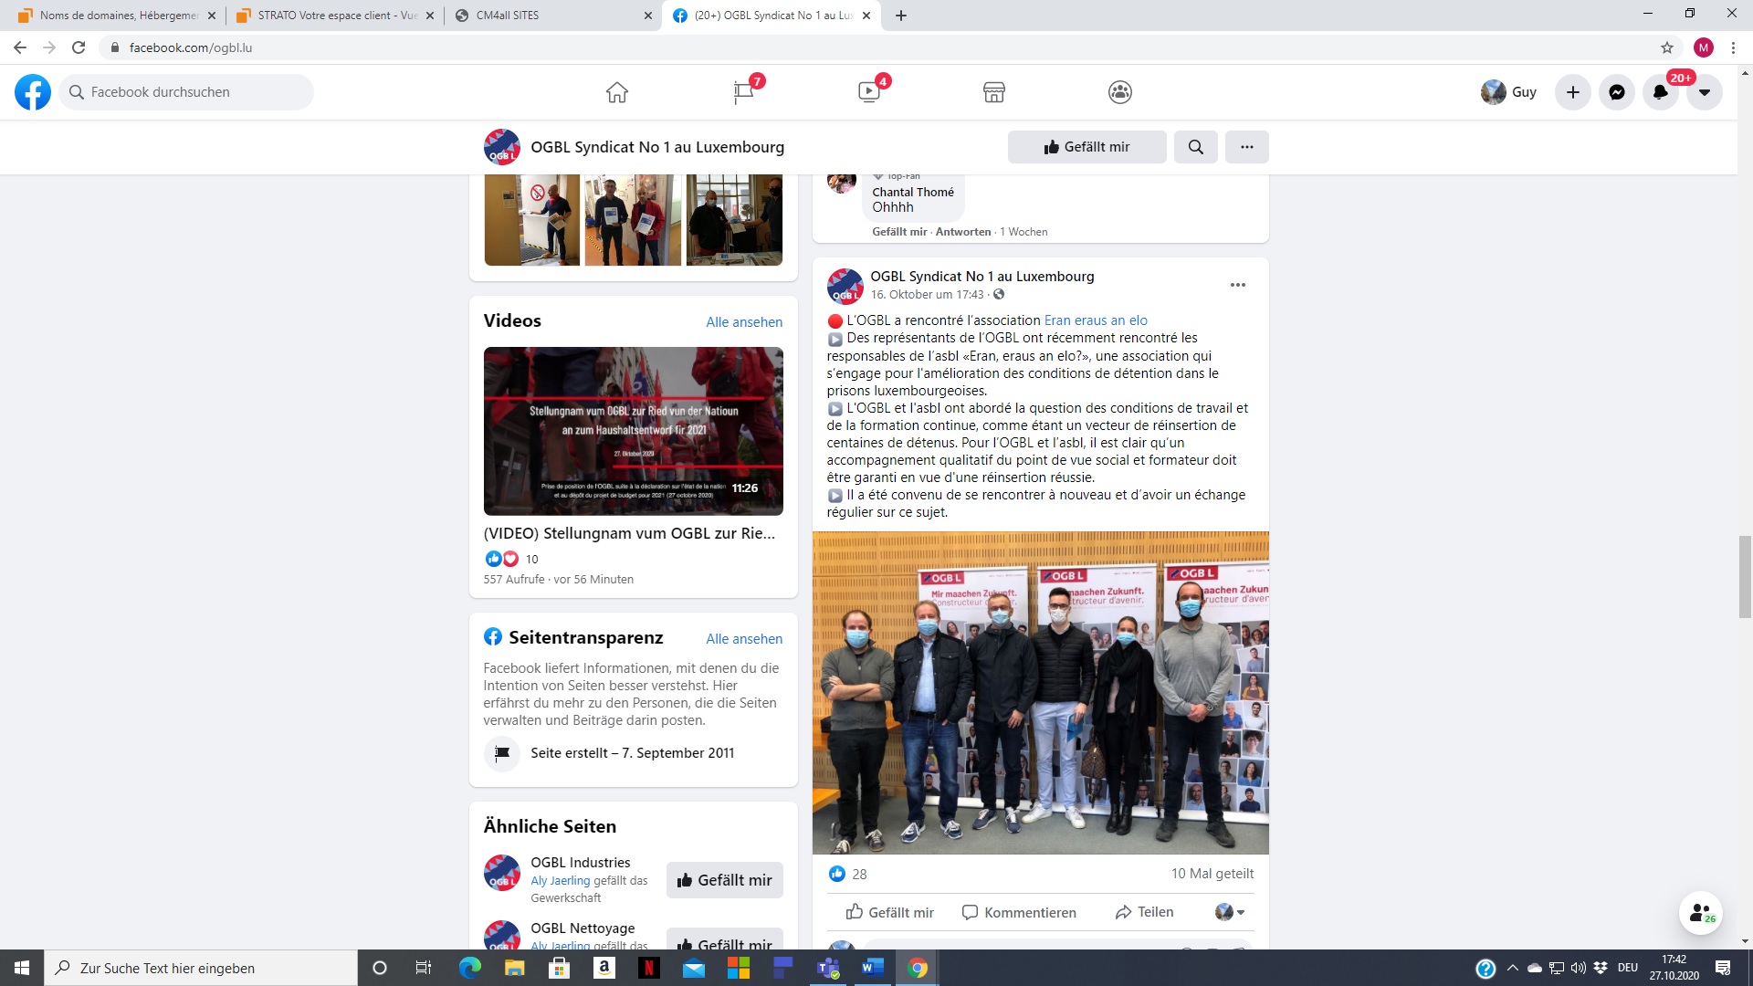
Task: Click the Aly Jaerling link under OGBL Industries
Action: click(561, 881)
